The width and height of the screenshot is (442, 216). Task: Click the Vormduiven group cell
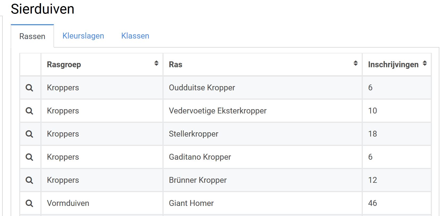coord(68,203)
